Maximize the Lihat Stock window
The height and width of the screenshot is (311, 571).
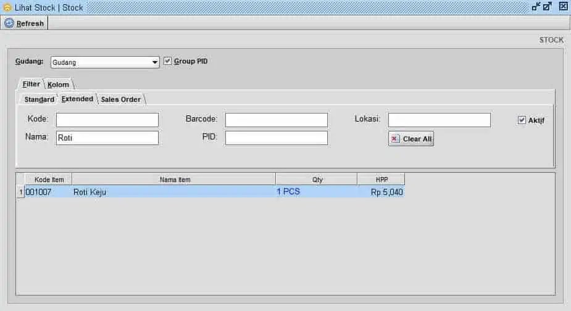(x=548, y=7)
